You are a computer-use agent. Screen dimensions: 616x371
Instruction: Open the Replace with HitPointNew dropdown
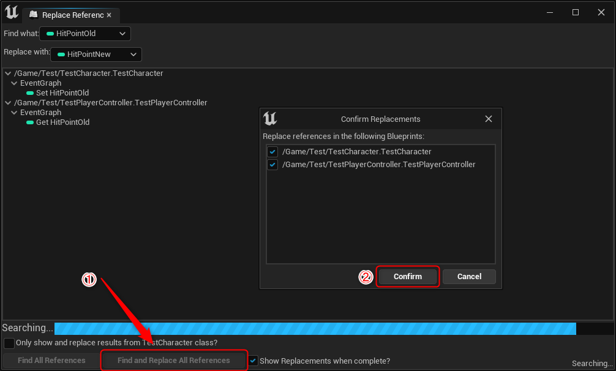[x=96, y=54]
